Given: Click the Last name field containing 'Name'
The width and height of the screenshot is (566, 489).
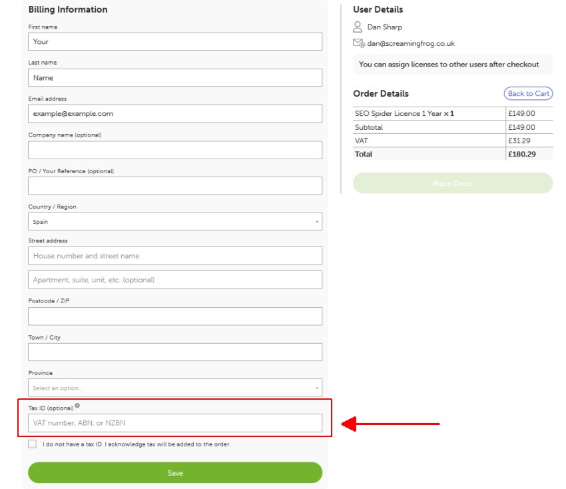Looking at the screenshot, I should coord(174,77).
